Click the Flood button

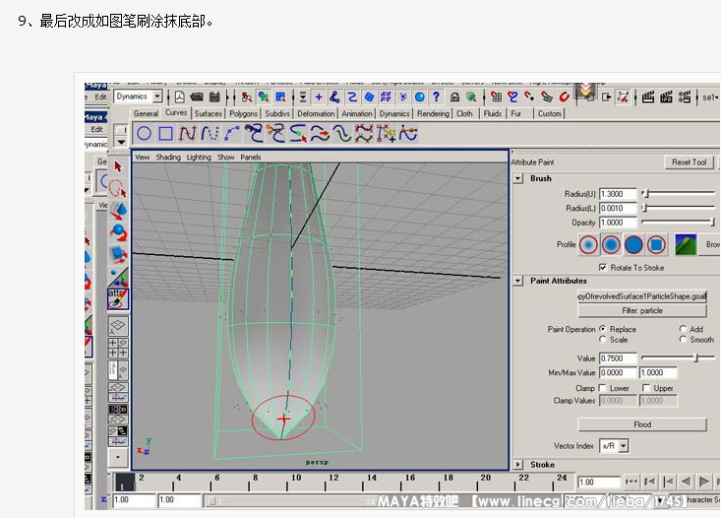pyautogui.click(x=641, y=424)
